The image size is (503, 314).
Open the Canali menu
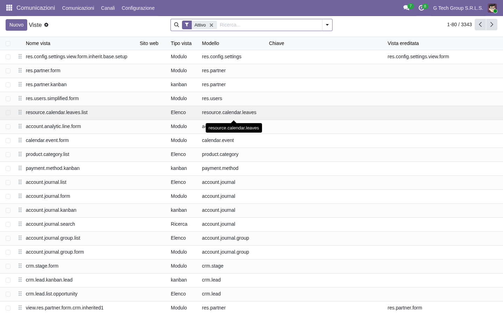[108, 8]
